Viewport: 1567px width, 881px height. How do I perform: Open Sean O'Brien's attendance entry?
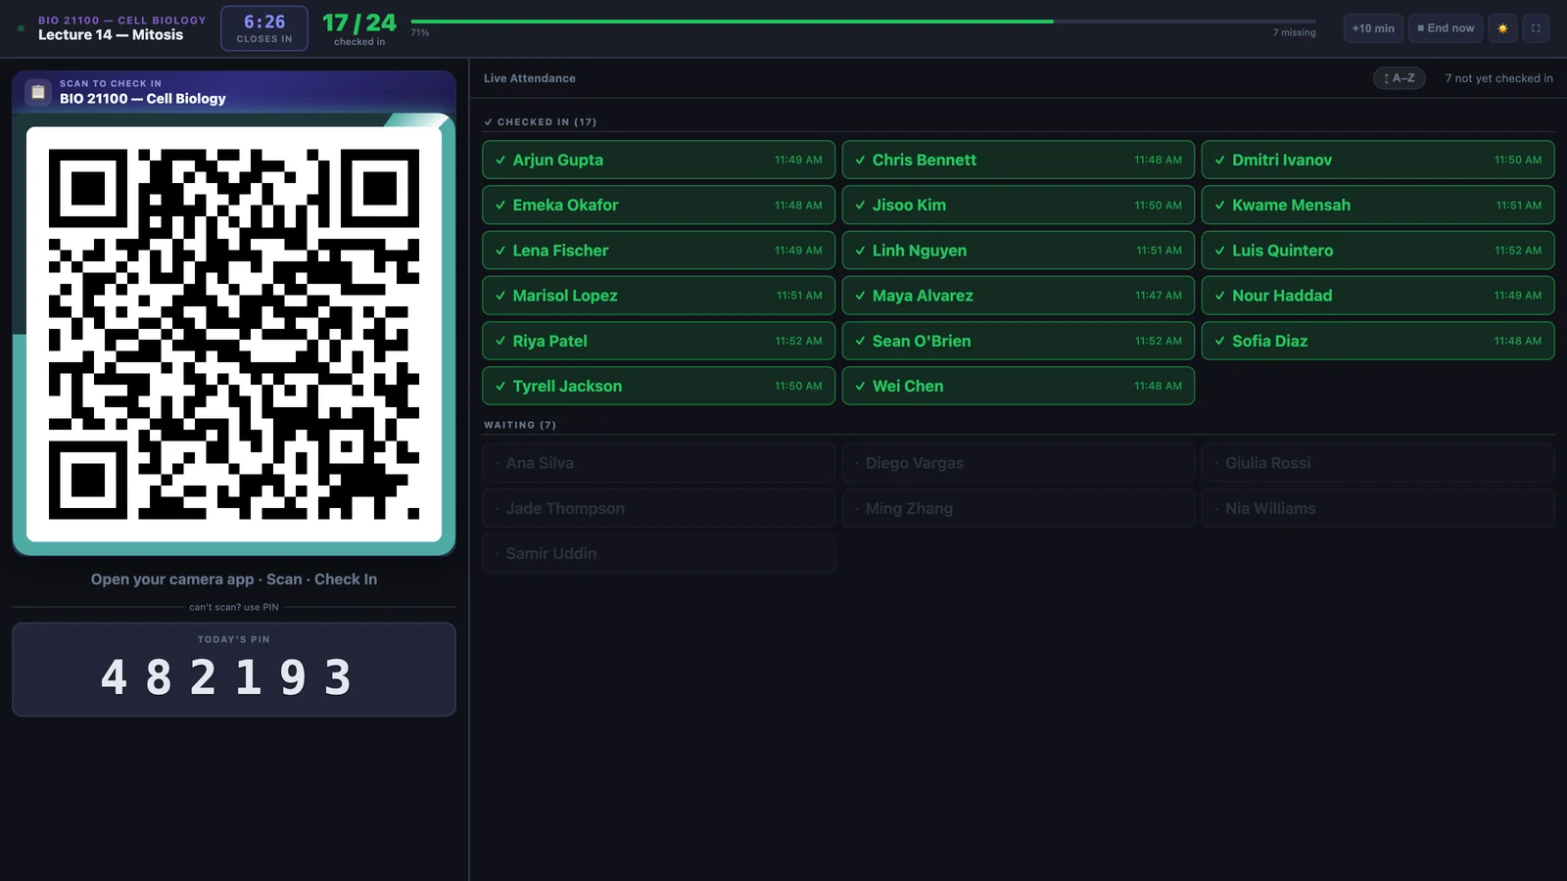click(1019, 341)
